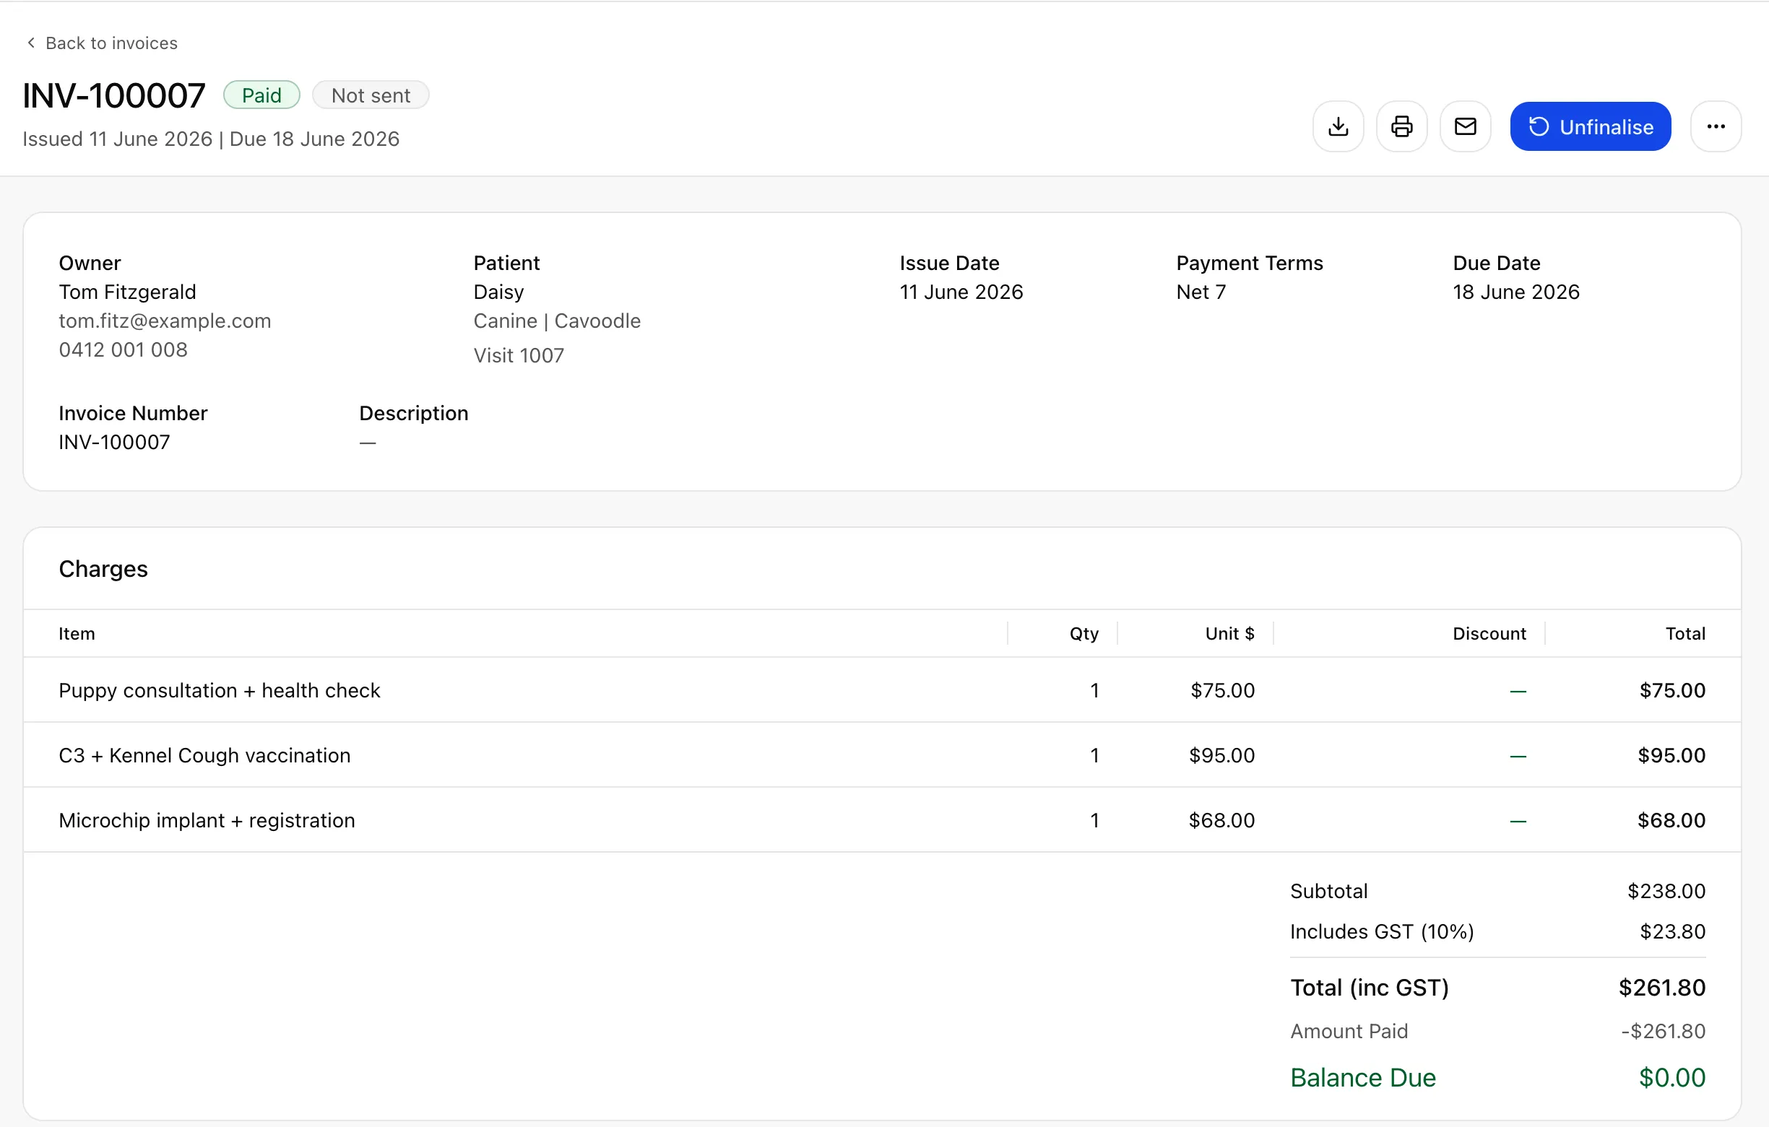Click the Unfinalise button
Viewport: 1769px width, 1127px height.
pyautogui.click(x=1590, y=126)
